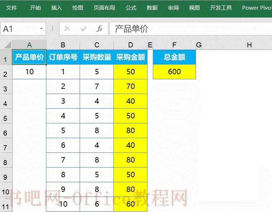Click the 采购金额 header cell
This screenshot has height=212, width=272.
(131, 57)
